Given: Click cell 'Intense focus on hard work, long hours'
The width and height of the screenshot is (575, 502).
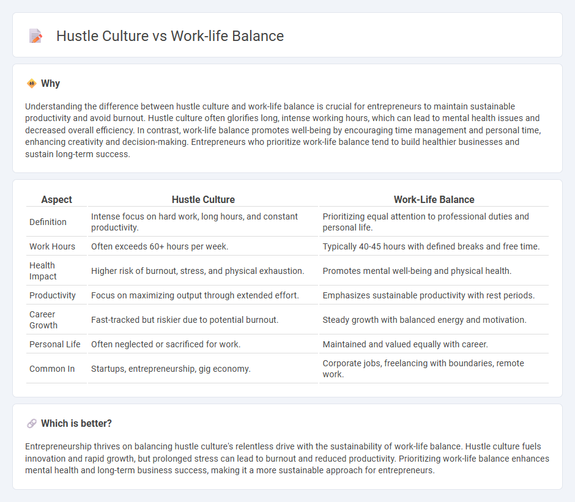Looking at the screenshot, I should (203, 222).
